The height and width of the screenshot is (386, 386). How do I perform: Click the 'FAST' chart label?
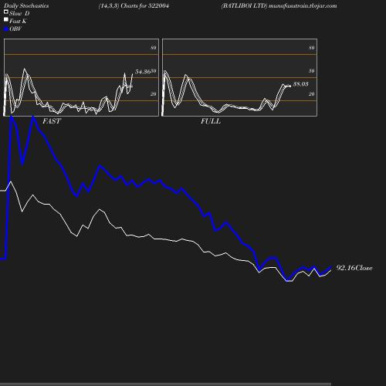pos(52,121)
